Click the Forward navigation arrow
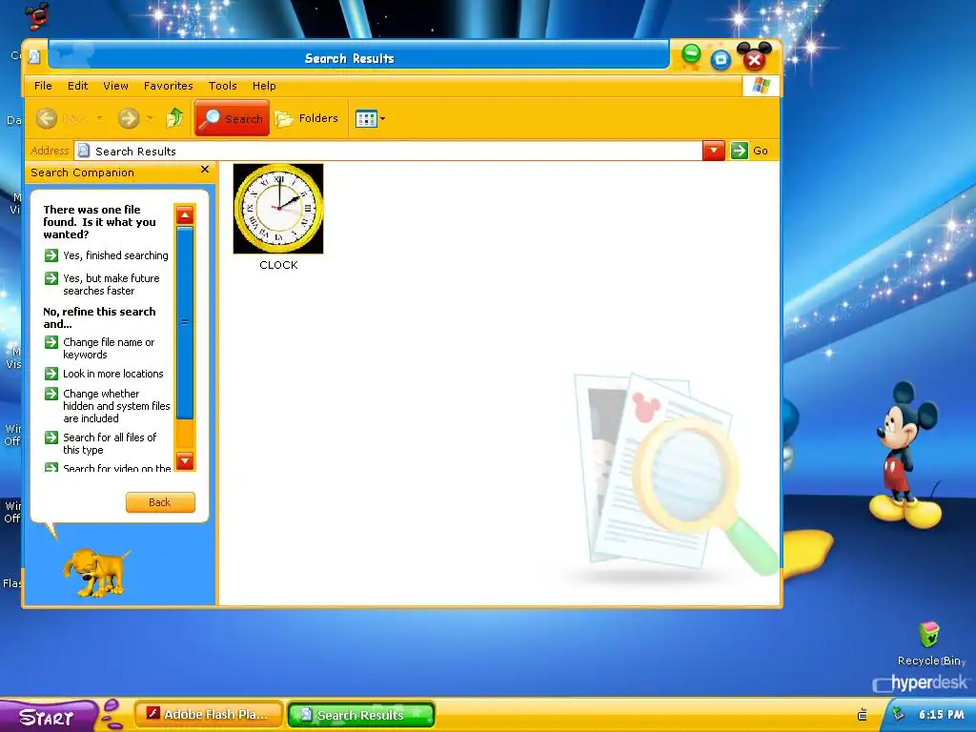The width and height of the screenshot is (976, 732). (129, 117)
